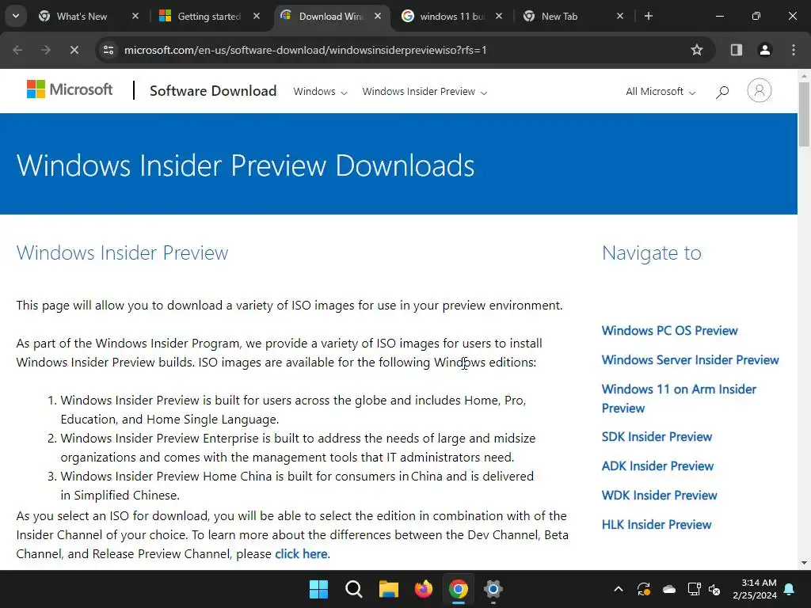This screenshot has width=811, height=608.
Task: Expand the Windows Insider Preview menu
Action: point(425,92)
